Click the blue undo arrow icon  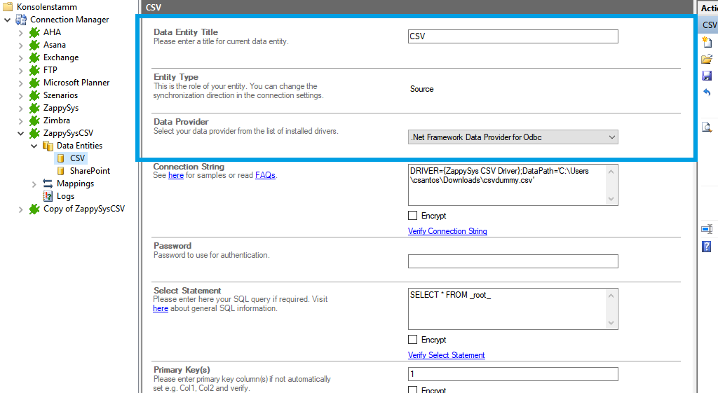click(x=707, y=92)
